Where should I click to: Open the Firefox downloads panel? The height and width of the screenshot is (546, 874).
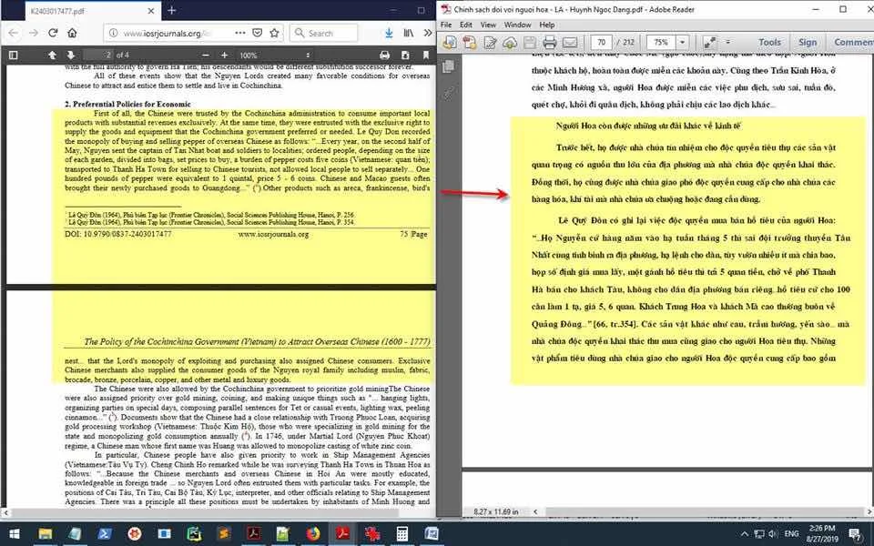click(389, 33)
